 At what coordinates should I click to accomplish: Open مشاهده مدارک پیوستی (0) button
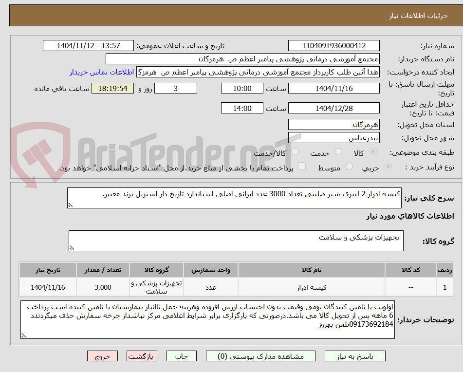click(x=260, y=356)
